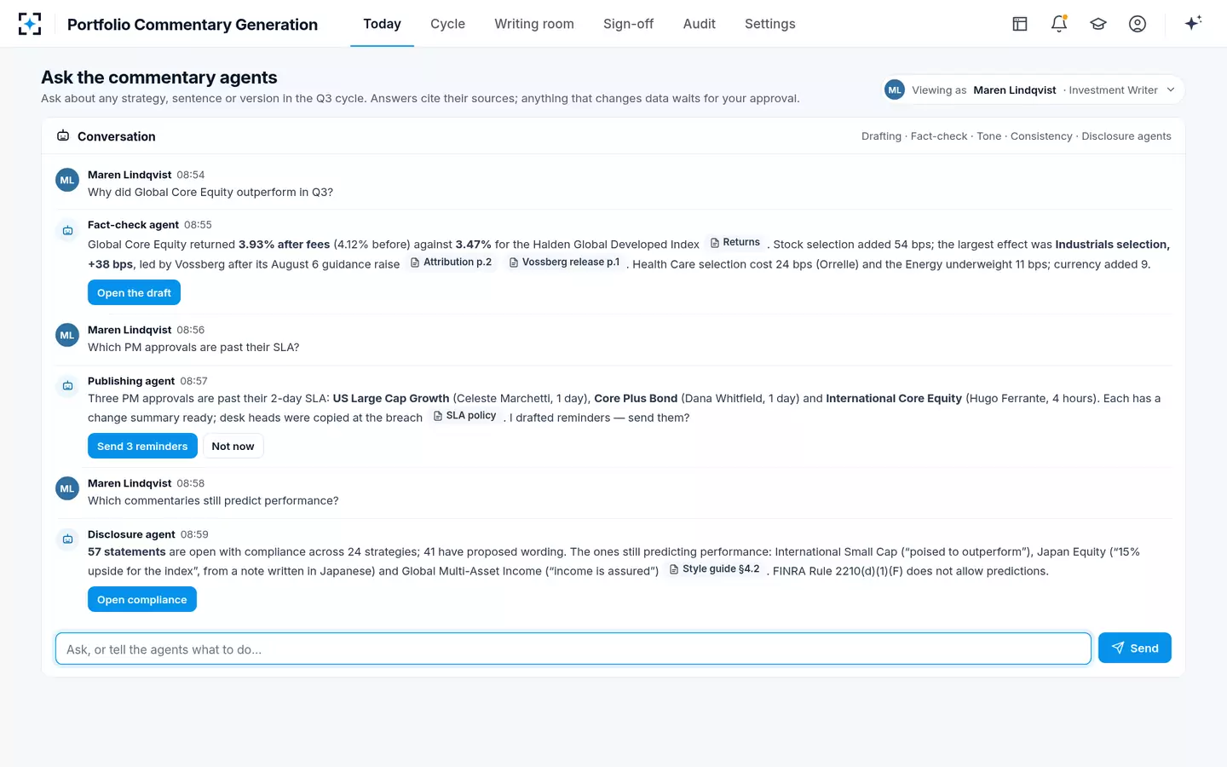Go to the Sign-off tab

(x=628, y=24)
